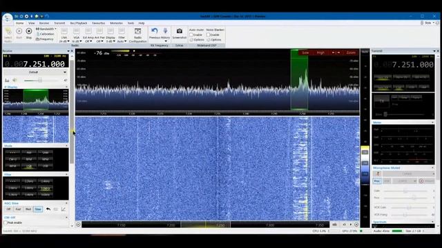Open the Default profile dropdown in Receive panel
This screenshot has height=248, width=442.
[x=36, y=72]
